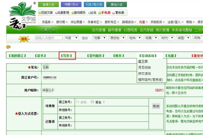Open the 【写作】 tab

click(66, 56)
